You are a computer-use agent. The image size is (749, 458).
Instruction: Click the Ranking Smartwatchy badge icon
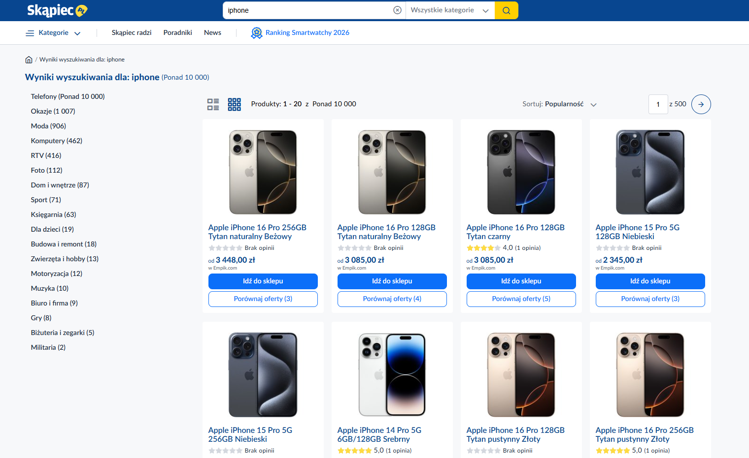256,33
